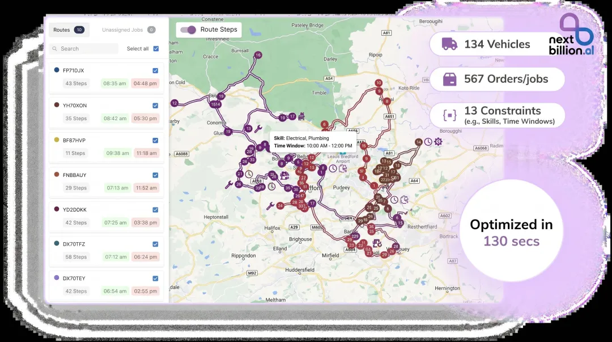
Task: Click the Skill and Time Window tooltip
Action: pyautogui.click(x=313, y=142)
